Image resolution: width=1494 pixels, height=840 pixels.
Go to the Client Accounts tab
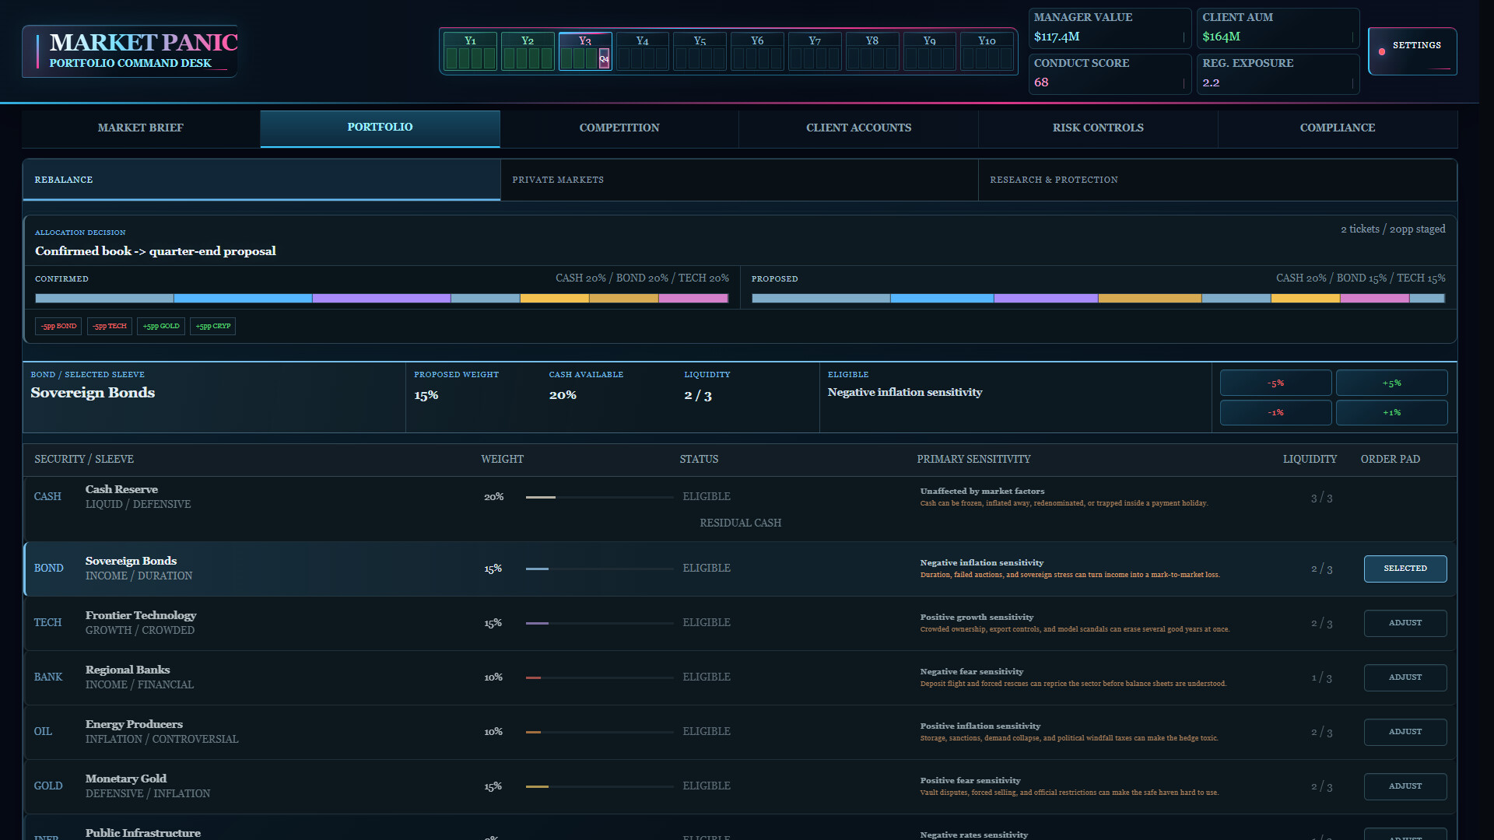pyautogui.click(x=858, y=128)
